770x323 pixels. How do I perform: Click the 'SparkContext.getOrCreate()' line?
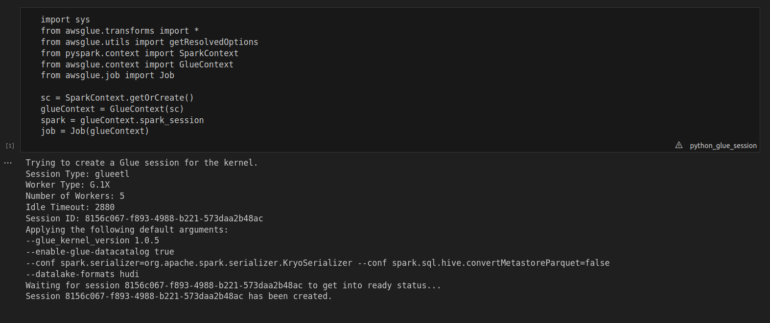129,98
